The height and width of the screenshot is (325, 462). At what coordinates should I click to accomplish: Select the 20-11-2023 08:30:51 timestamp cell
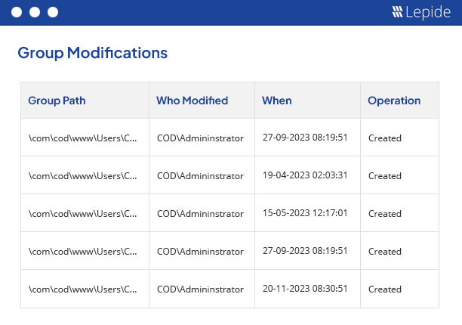(x=305, y=289)
